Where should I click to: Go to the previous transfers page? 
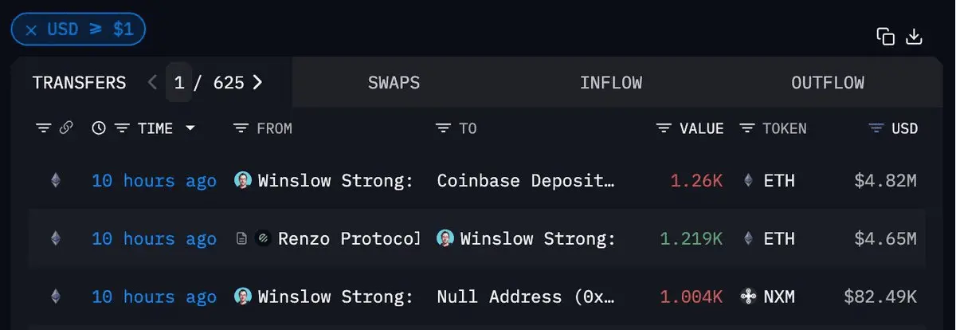tap(153, 82)
